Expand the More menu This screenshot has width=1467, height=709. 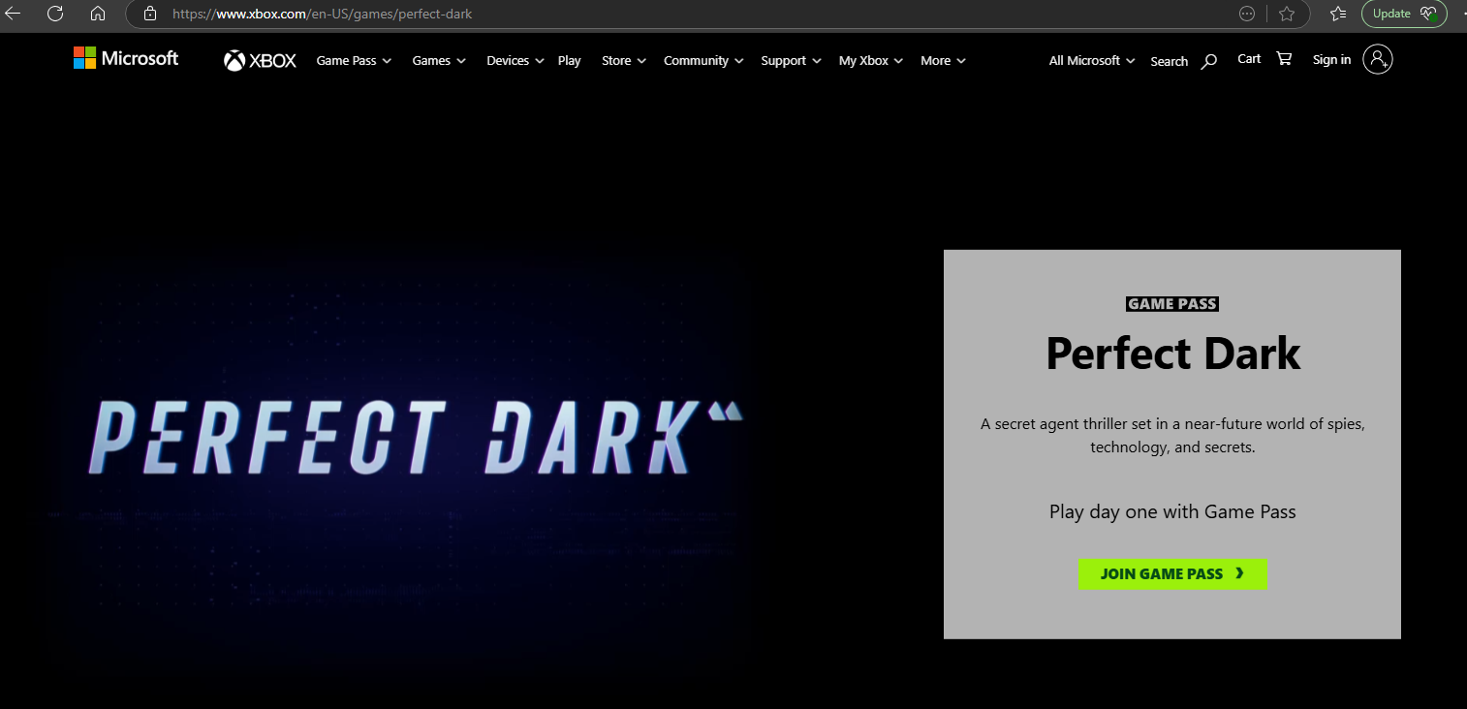pyautogui.click(x=943, y=60)
